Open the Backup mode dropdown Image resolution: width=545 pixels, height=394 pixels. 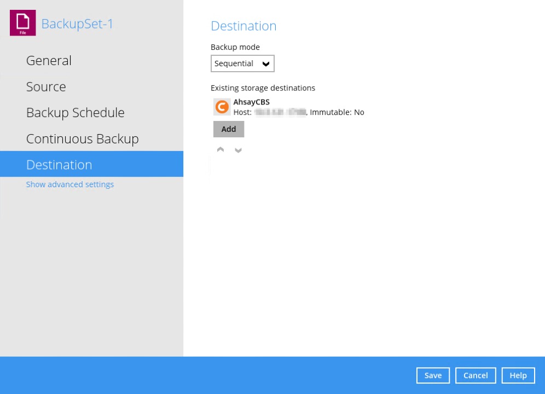tap(242, 64)
